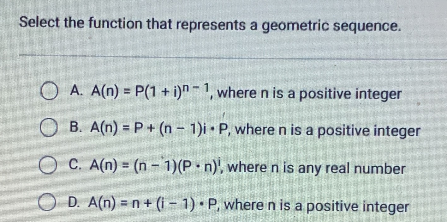The image size is (447, 222).
Task: Select the radio button for option B
Action: tap(49, 131)
